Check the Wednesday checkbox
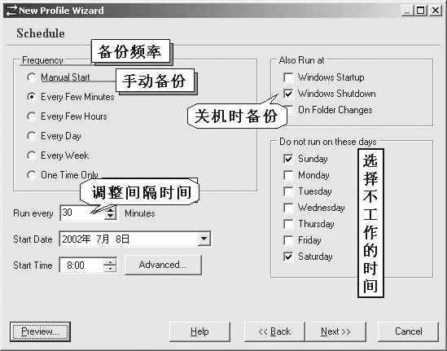Screen dimensions: 447x351 [288, 208]
